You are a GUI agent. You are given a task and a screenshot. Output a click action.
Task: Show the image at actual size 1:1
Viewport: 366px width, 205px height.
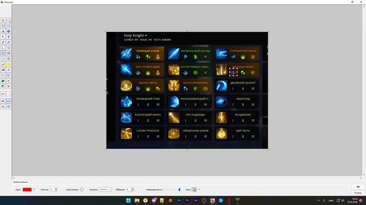tap(9, 101)
